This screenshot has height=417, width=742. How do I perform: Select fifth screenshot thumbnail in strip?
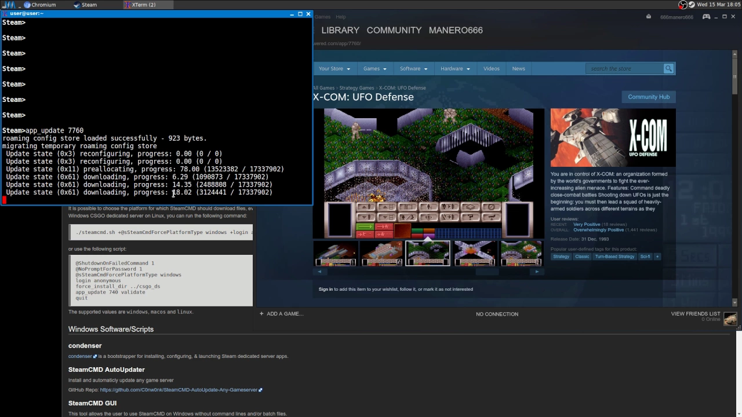coord(521,253)
